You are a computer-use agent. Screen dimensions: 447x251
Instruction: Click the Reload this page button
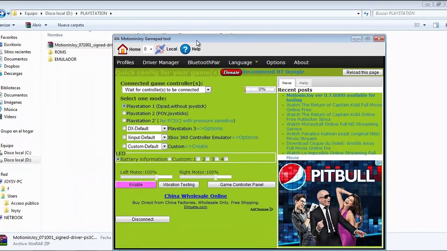pos(362,72)
